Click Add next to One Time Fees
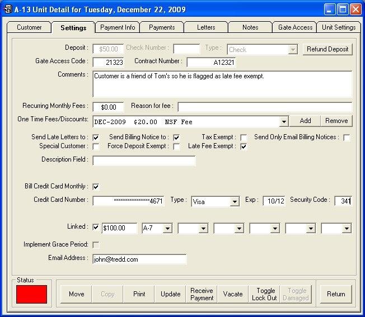Viewport: 365px width, 317px height. coord(305,121)
